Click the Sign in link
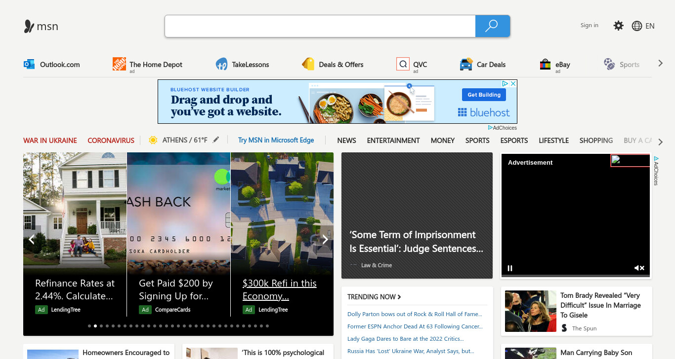Screen dimensions: 675x359 [x=589, y=25]
